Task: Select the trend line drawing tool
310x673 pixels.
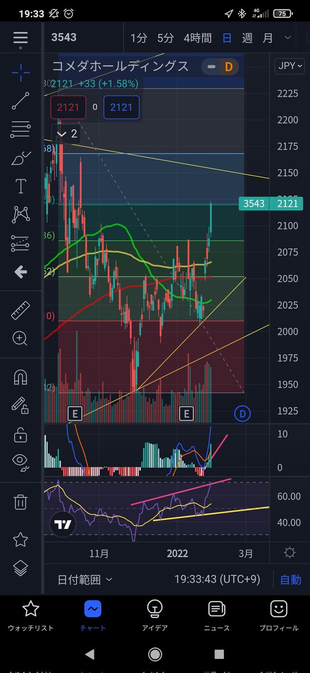Action: (21, 100)
